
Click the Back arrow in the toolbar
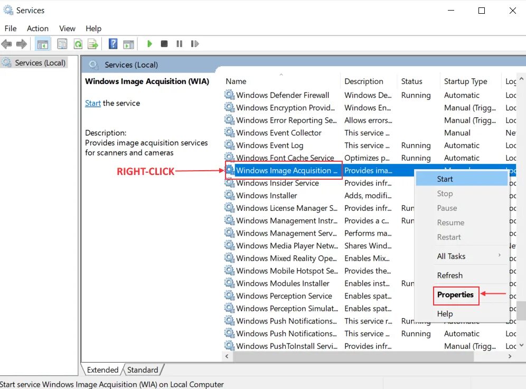(x=7, y=44)
